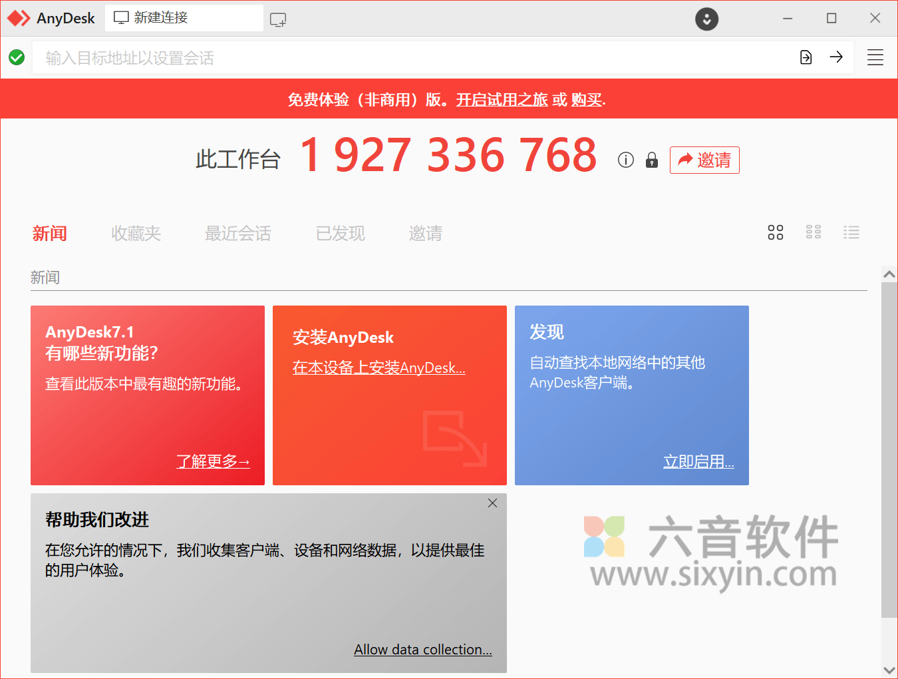This screenshot has width=898, height=679.
Task: Click the lock icon beside the workspace number
Action: (651, 160)
